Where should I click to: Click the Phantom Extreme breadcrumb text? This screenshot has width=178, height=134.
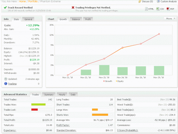(x=50, y=1)
